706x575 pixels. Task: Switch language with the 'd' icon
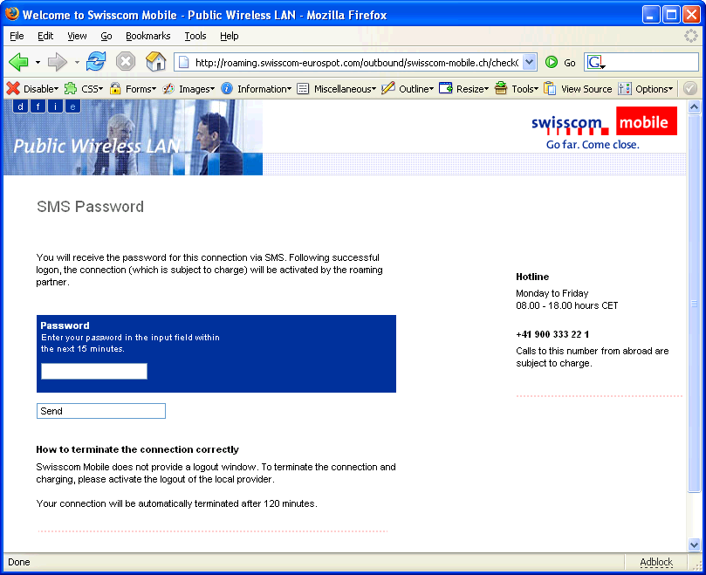pos(20,106)
